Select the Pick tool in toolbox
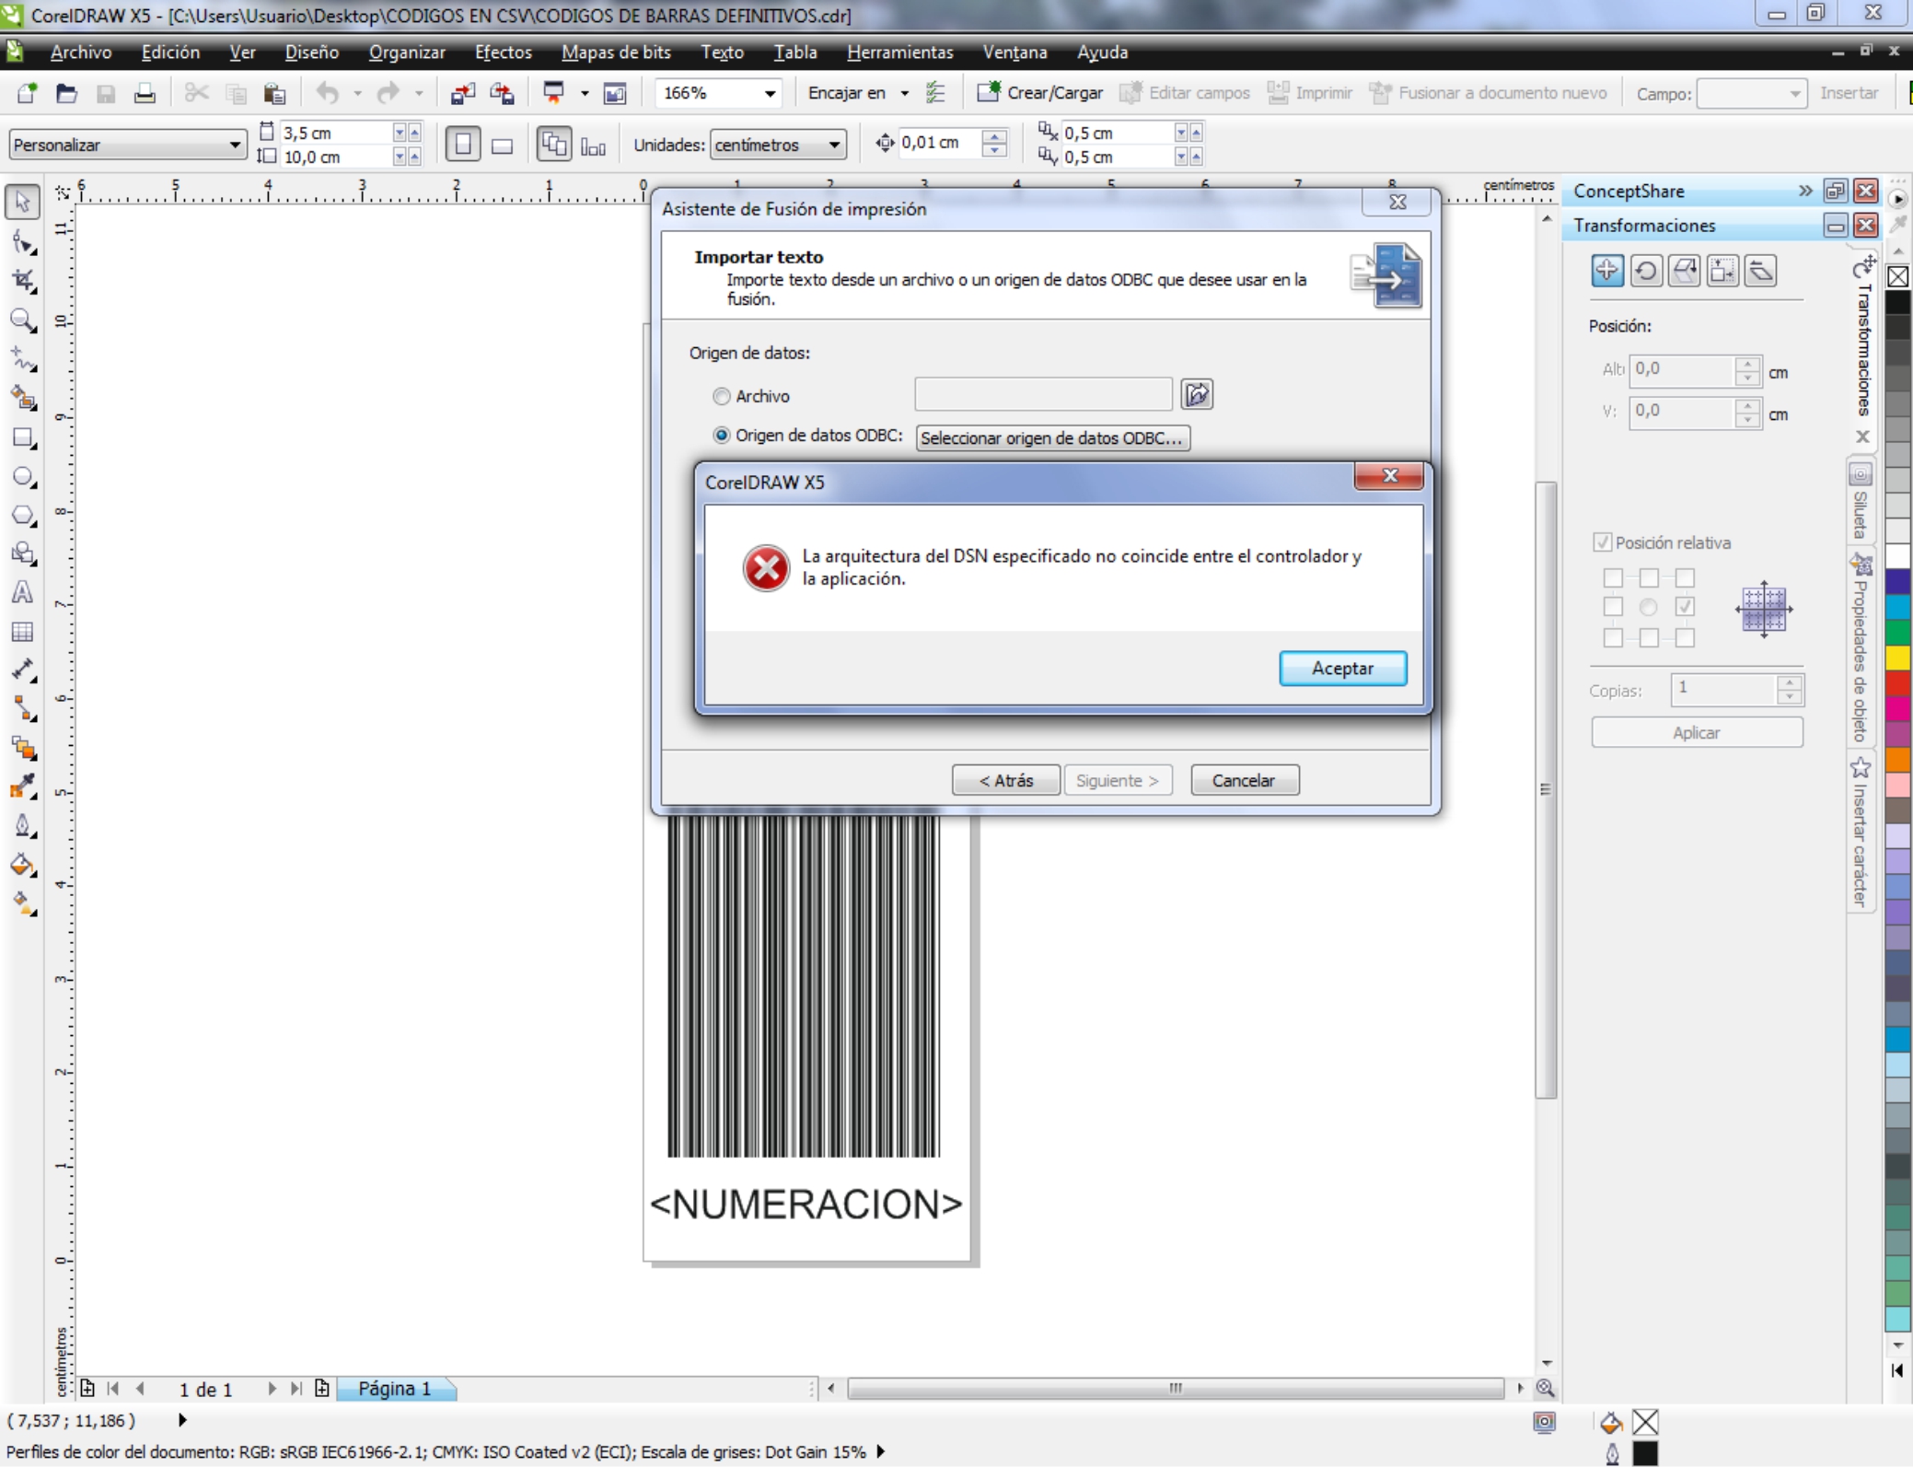The width and height of the screenshot is (1913, 1467). 22,202
